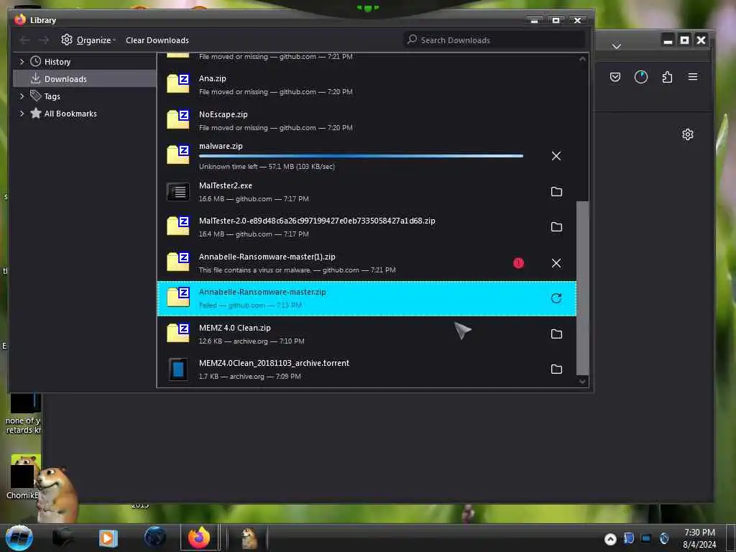Cancel the malware.zip download
The height and width of the screenshot is (552, 736).
pyautogui.click(x=556, y=156)
